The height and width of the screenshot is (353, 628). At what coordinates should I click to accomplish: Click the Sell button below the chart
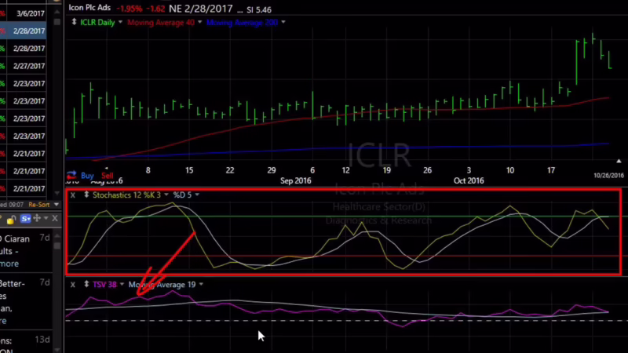point(108,176)
